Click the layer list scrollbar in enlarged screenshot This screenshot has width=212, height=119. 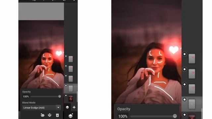[202, 113]
